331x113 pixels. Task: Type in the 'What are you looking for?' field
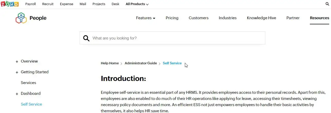pos(176,38)
